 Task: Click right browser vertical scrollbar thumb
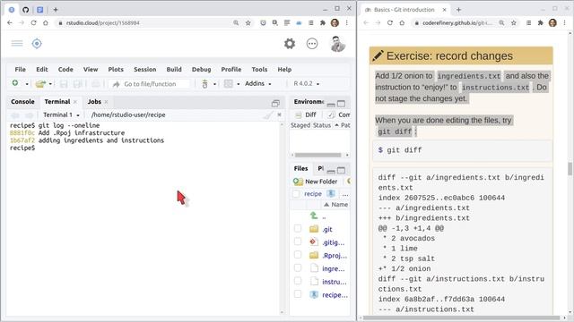point(570,169)
